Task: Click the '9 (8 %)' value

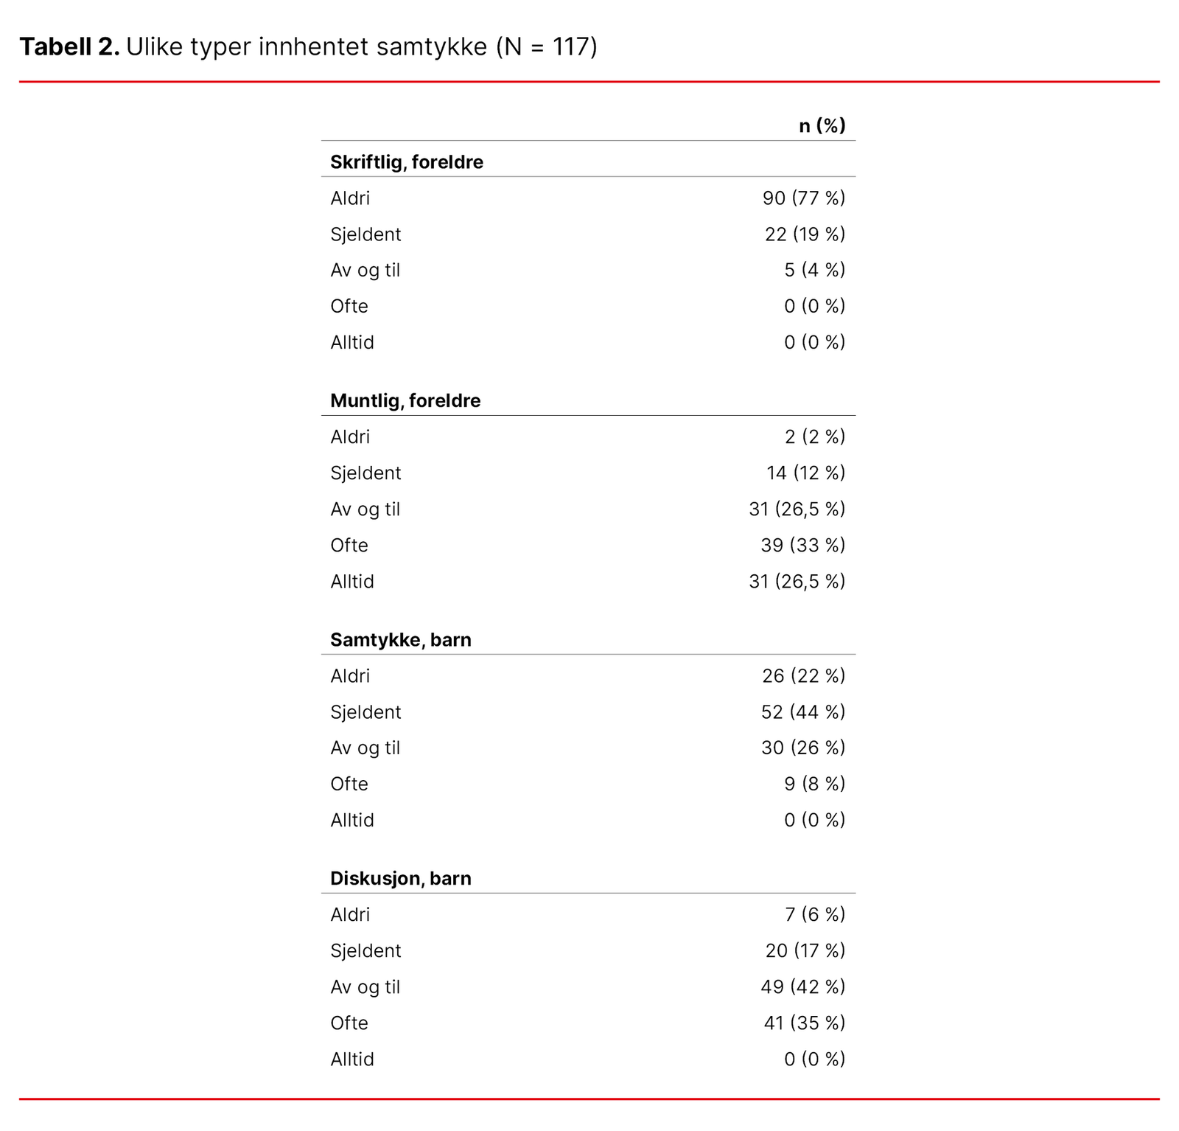Action: (814, 784)
